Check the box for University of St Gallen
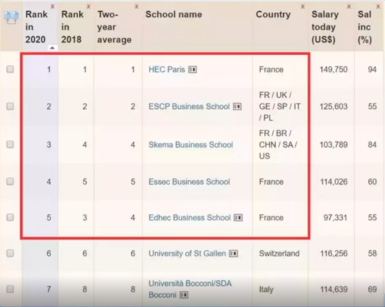This screenshot has width=385, height=307. tap(10, 254)
